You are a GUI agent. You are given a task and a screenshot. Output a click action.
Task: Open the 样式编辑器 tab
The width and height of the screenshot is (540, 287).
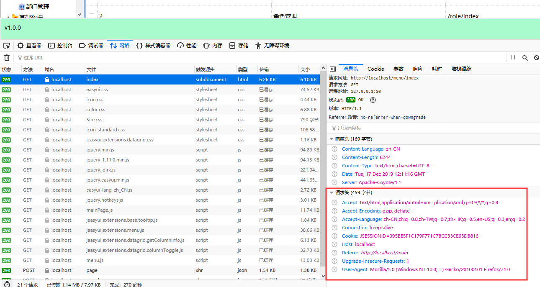click(x=153, y=46)
